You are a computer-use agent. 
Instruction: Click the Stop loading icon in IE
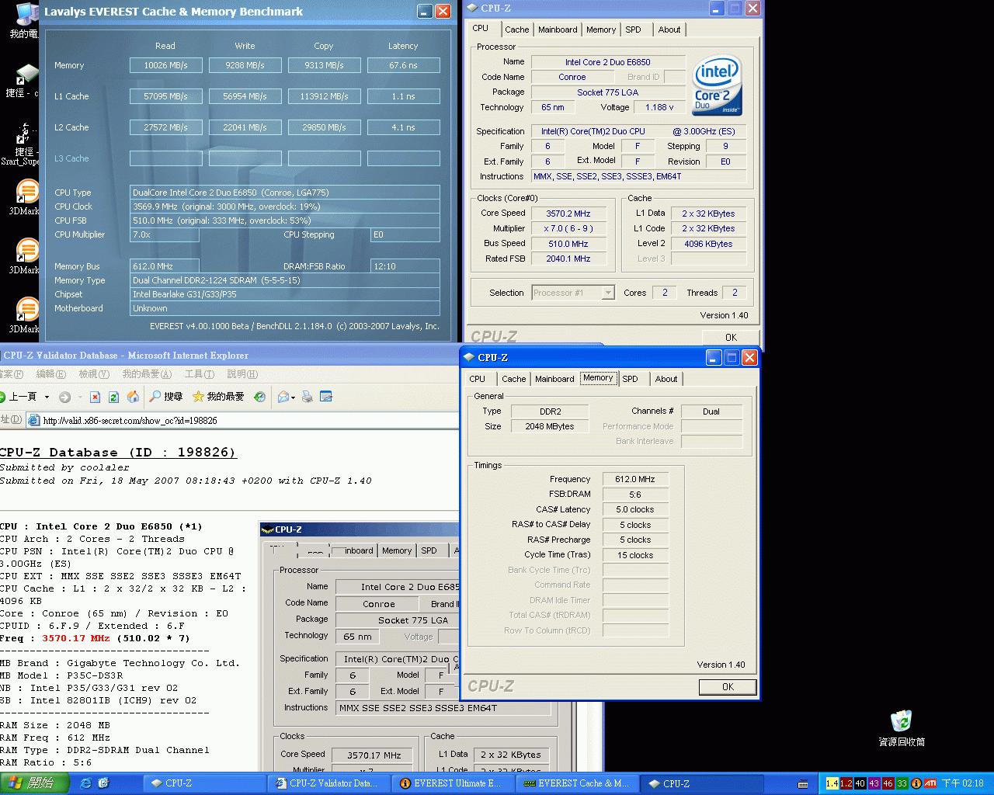point(95,397)
